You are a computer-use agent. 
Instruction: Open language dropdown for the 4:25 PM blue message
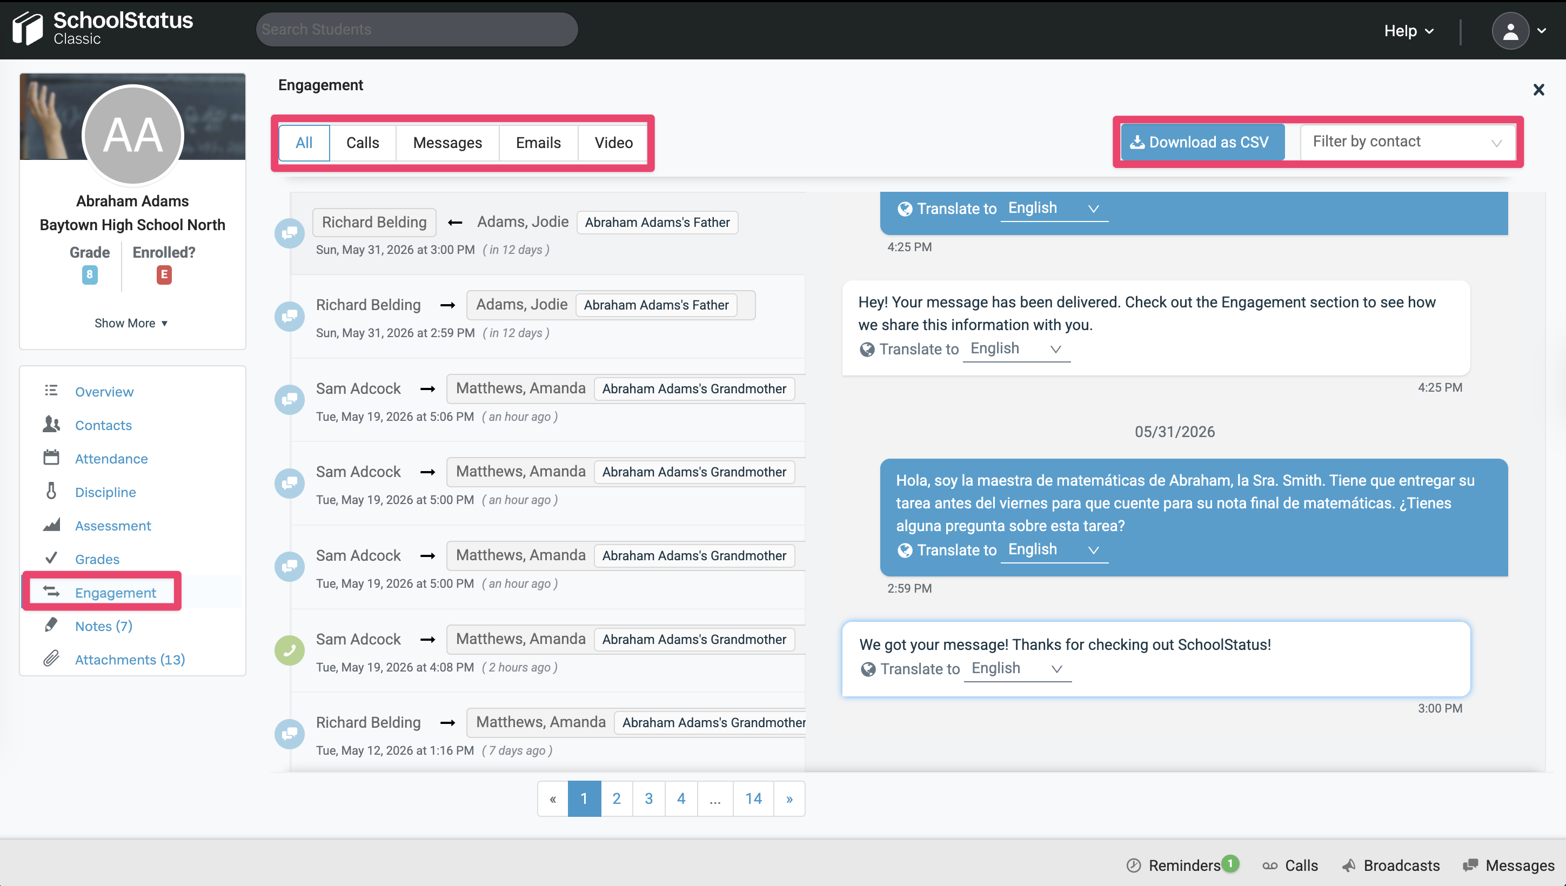point(1054,208)
